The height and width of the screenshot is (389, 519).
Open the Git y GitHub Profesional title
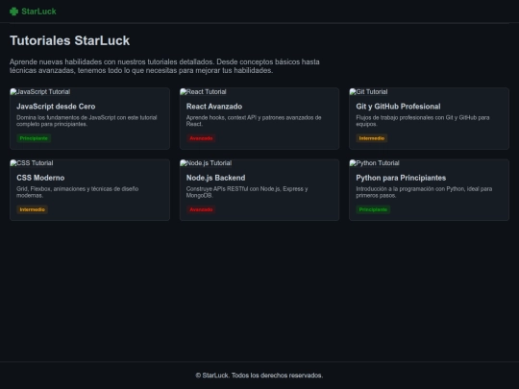click(398, 107)
